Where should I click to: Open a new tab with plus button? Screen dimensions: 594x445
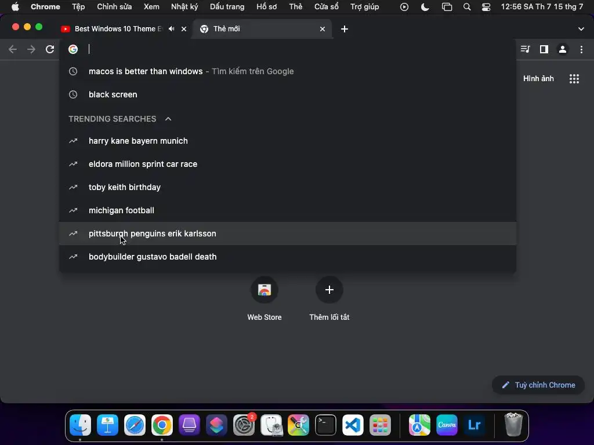[x=345, y=29]
